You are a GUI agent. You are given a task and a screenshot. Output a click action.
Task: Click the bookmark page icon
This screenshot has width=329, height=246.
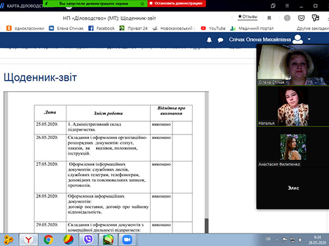pos(269,18)
